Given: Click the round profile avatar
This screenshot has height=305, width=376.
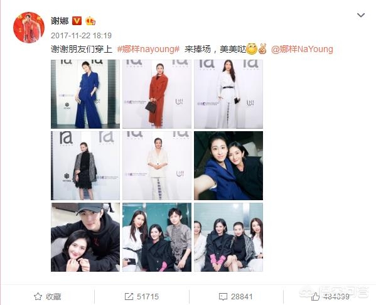Looking at the screenshot, I should point(29,28).
